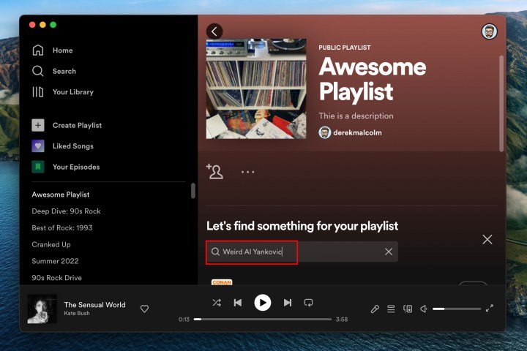Toggle shuffle playback
This screenshot has width=527, height=351.
pyautogui.click(x=217, y=303)
